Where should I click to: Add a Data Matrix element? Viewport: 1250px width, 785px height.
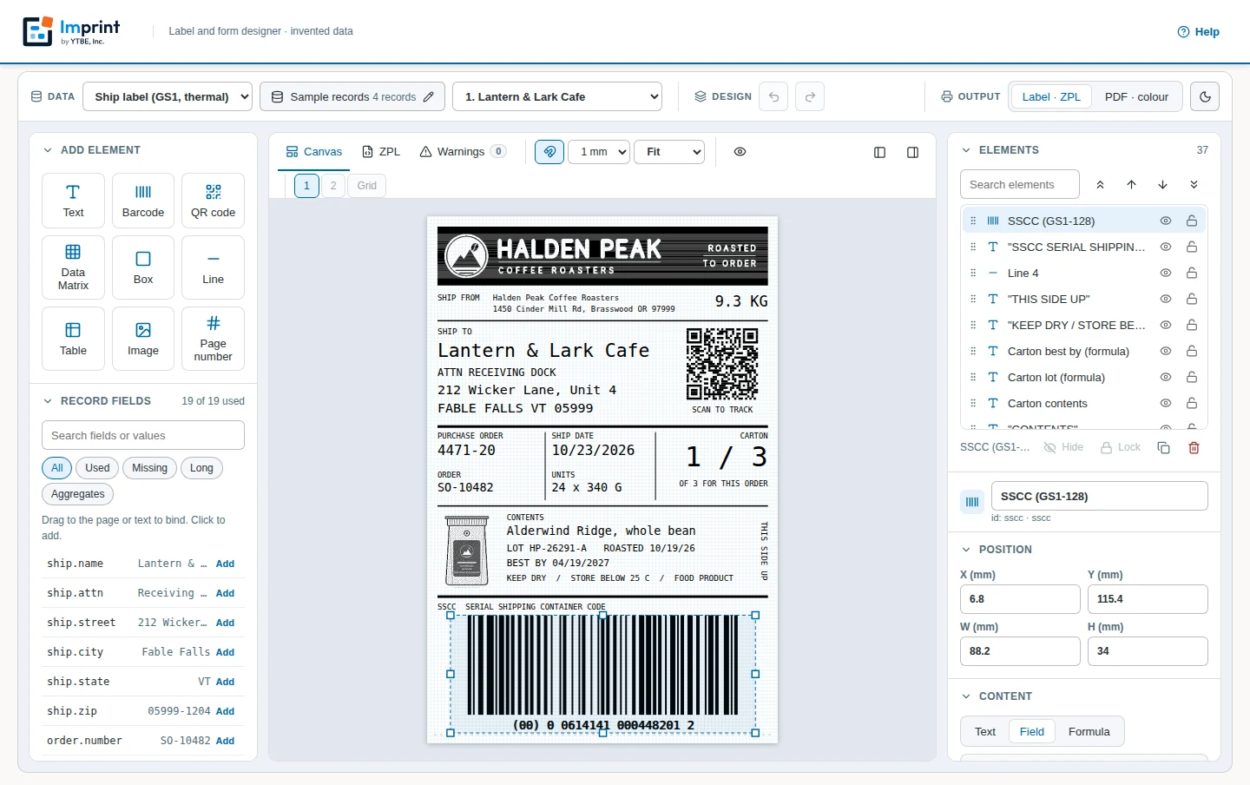click(73, 267)
